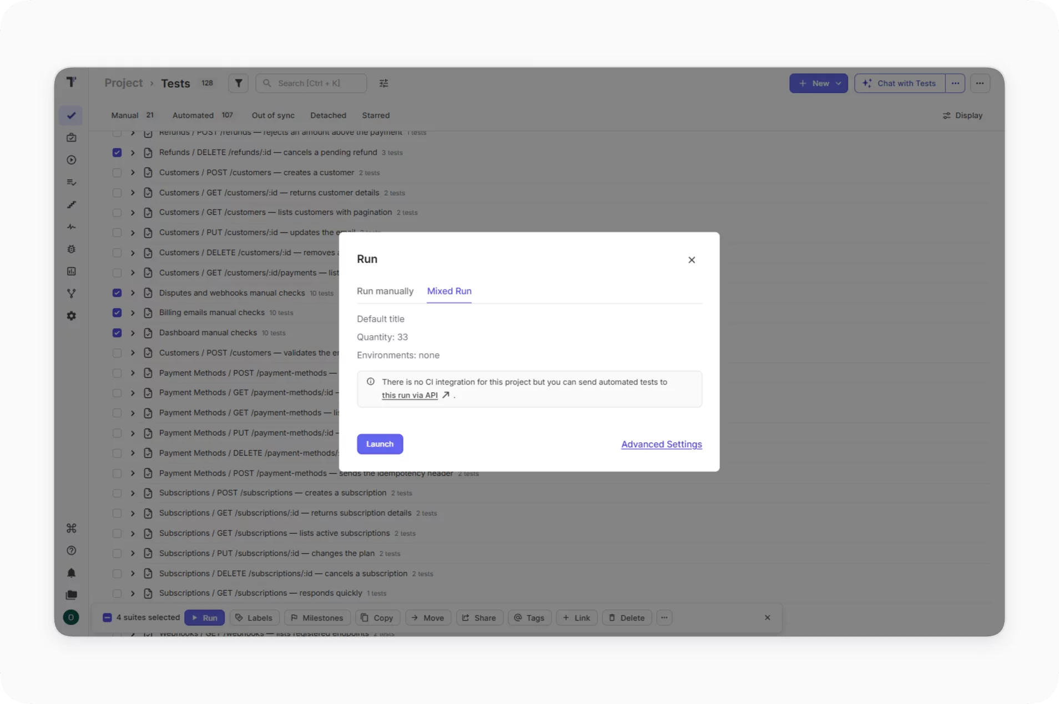
Task: Select the Mixed Run tab
Action: pos(449,291)
